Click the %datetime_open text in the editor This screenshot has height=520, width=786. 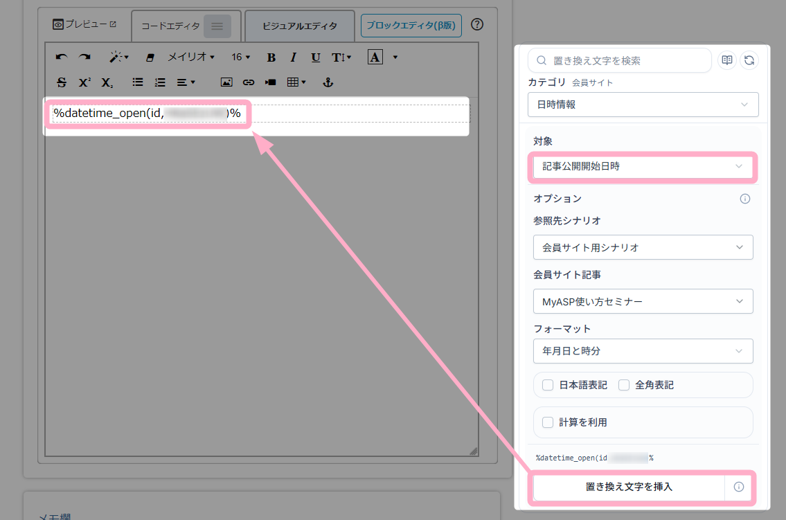(147, 114)
